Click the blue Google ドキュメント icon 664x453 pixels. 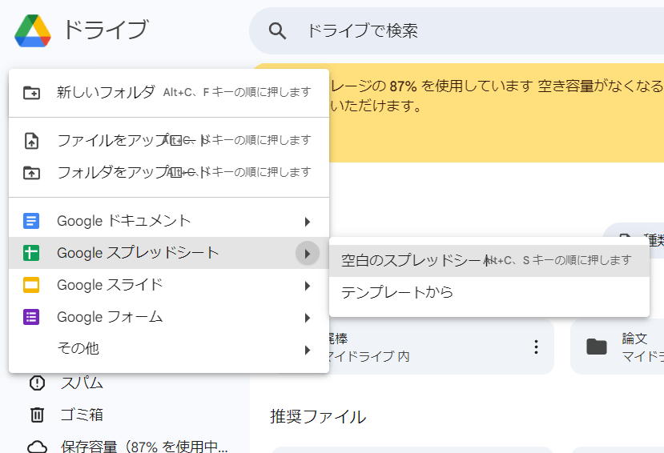point(31,221)
